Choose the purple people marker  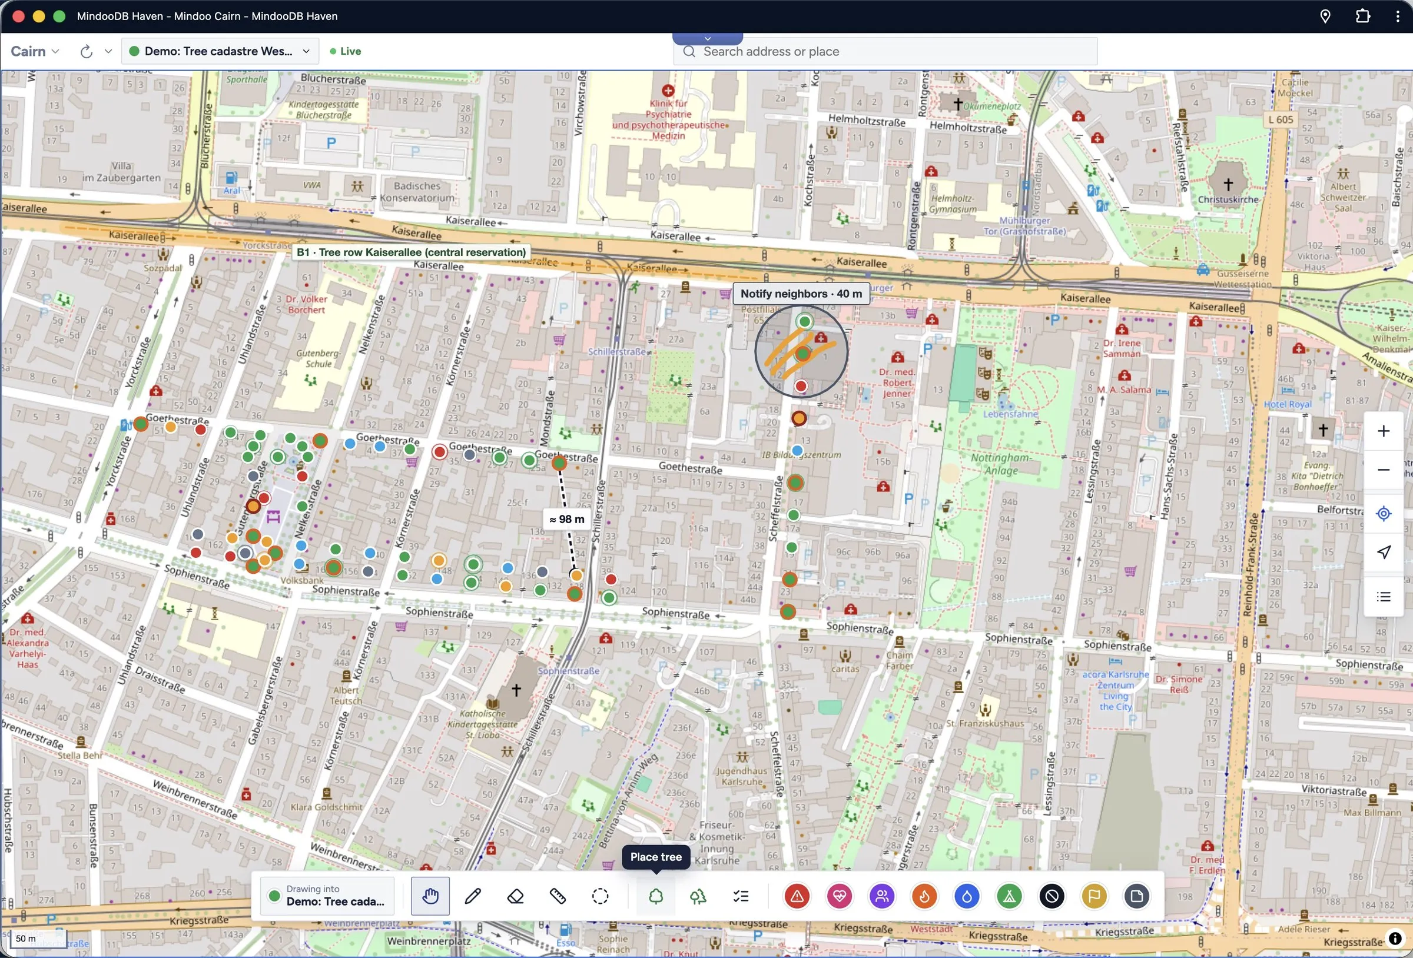tap(881, 896)
